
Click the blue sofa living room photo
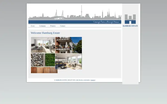68,61
